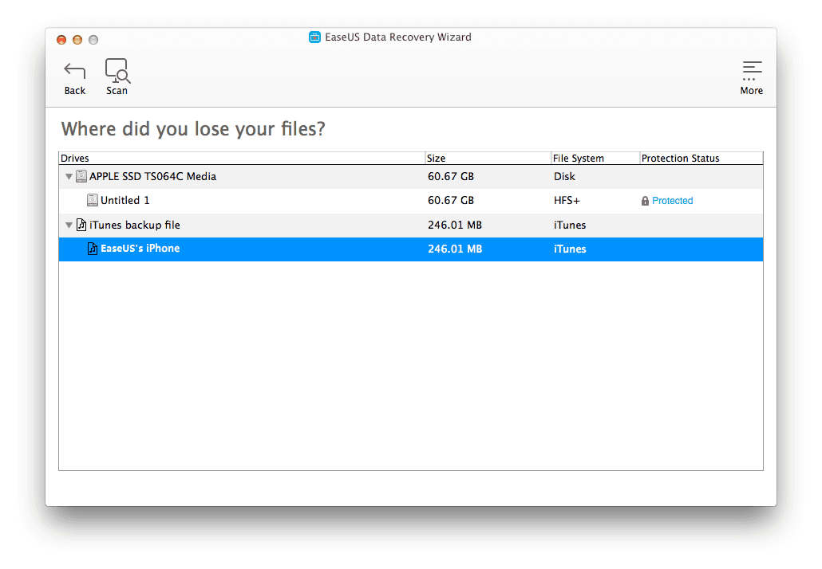The image size is (822, 569).
Task: Open the More menu icon
Action: click(x=752, y=71)
